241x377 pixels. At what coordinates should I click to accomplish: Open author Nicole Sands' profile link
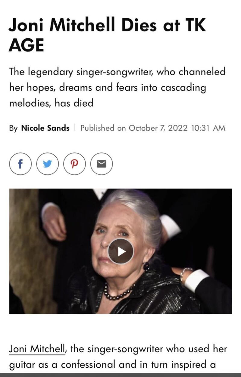pos(45,128)
